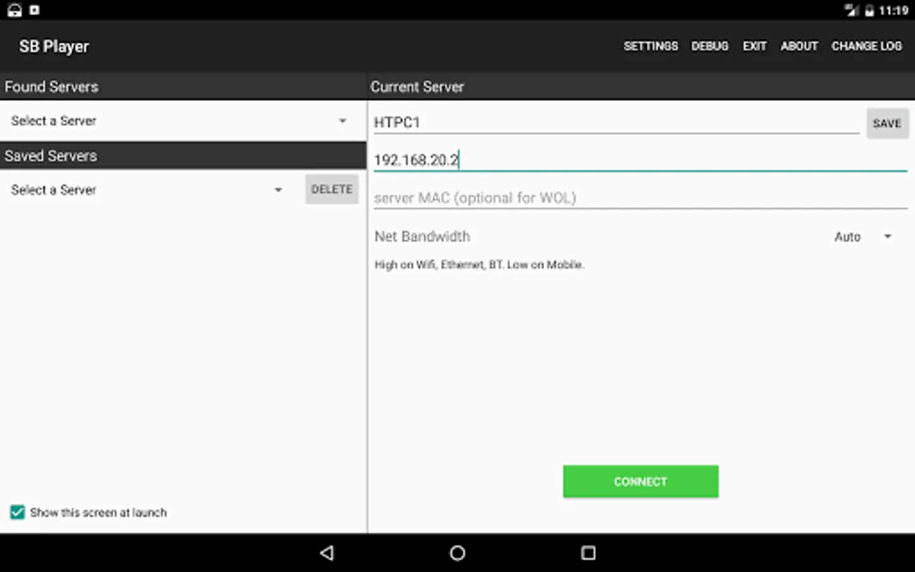Open the ABOUT menu item
The image size is (915, 572).
click(799, 46)
